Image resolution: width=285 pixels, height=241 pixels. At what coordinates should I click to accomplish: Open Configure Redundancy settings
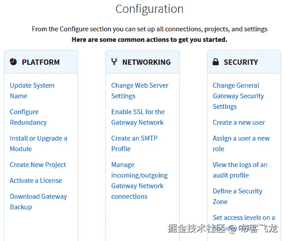[28, 117]
